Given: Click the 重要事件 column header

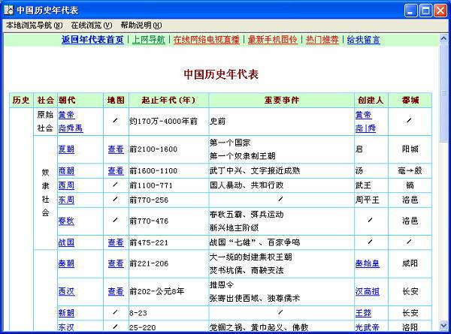Looking at the screenshot, I should coord(282,101).
